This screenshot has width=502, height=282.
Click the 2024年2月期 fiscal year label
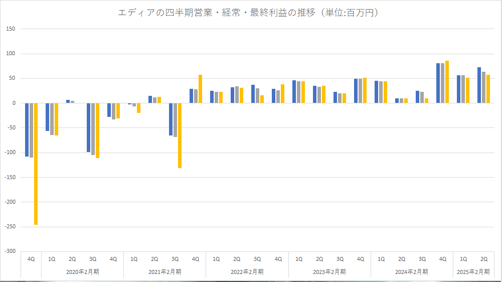click(411, 271)
